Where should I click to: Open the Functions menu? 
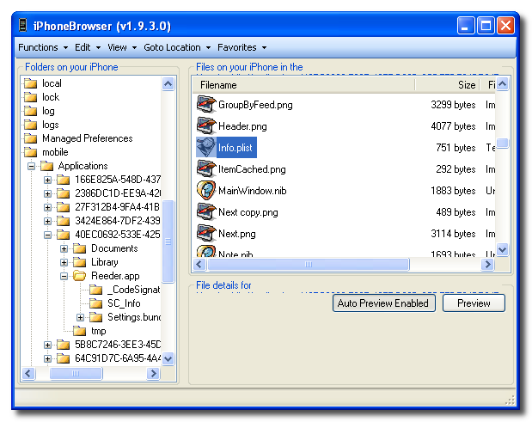[x=43, y=47]
